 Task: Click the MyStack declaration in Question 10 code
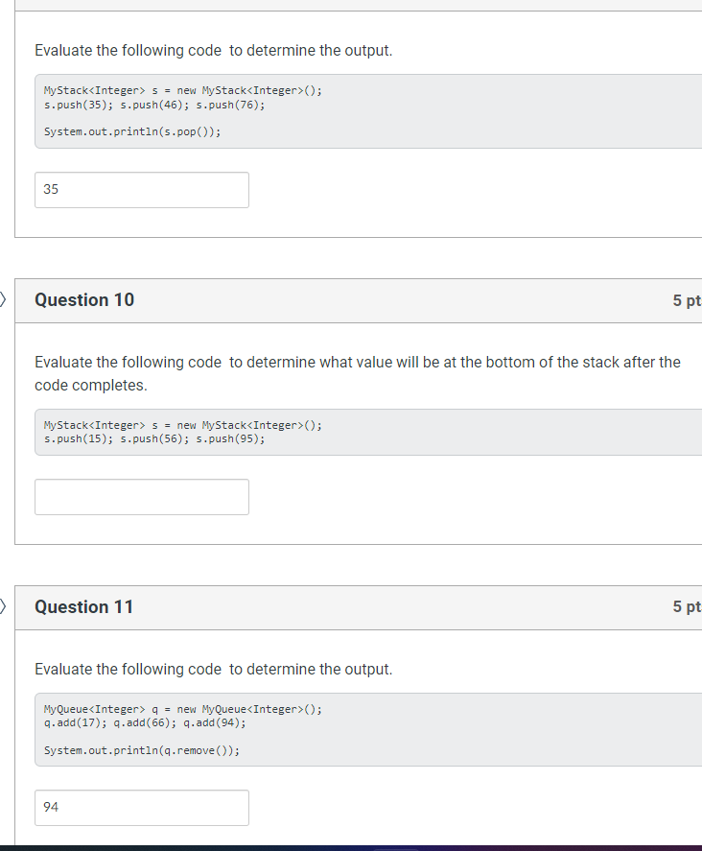(x=183, y=426)
